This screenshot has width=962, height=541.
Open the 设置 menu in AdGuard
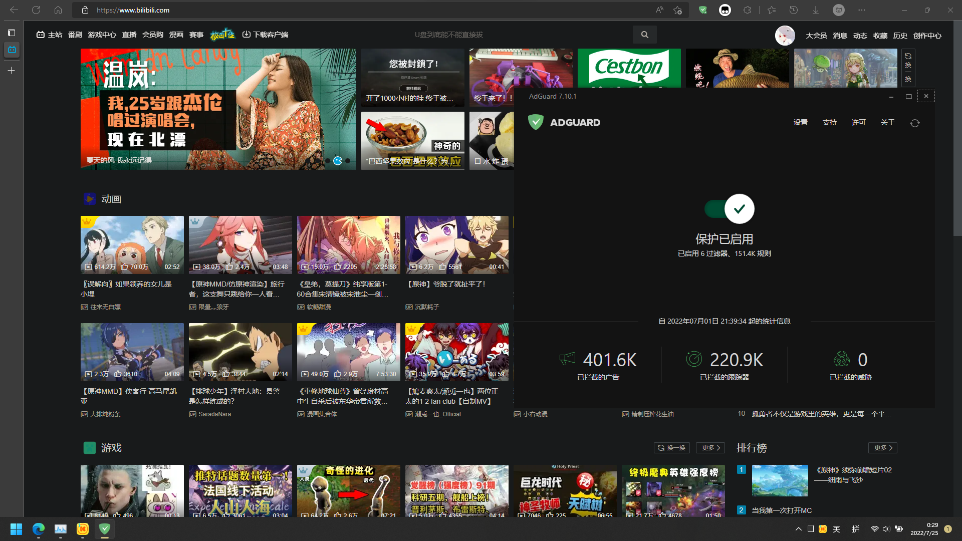pos(801,122)
